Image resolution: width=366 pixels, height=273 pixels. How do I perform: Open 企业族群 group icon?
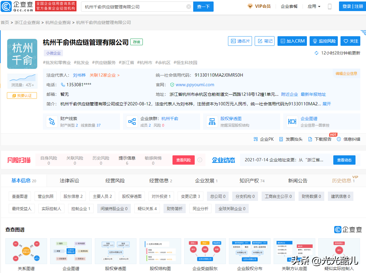coord(132,122)
